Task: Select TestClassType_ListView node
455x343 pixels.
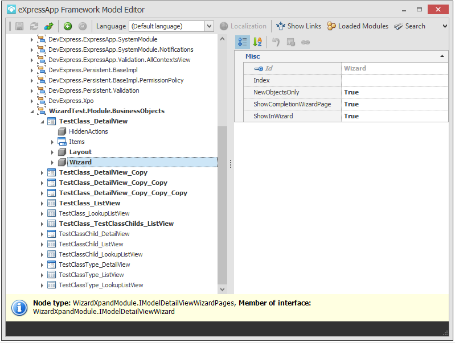Action: click(x=92, y=275)
